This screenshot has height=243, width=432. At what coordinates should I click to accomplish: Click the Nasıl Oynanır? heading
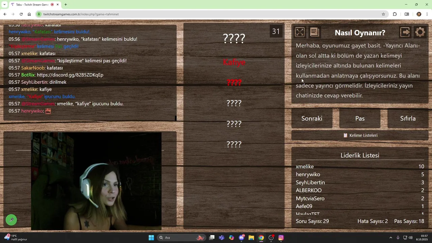pos(360,33)
